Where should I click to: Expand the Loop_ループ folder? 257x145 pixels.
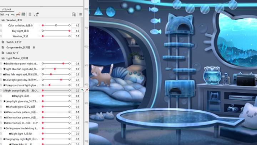coord(3,53)
